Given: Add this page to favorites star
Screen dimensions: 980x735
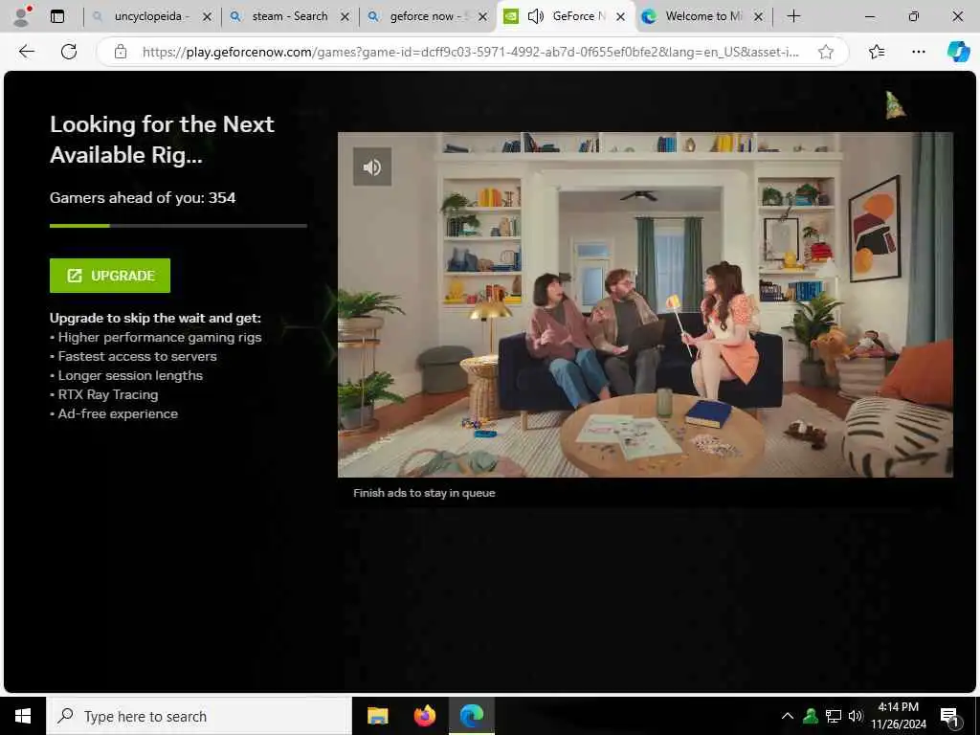Looking at the screenshot, I should click(826, 52).
